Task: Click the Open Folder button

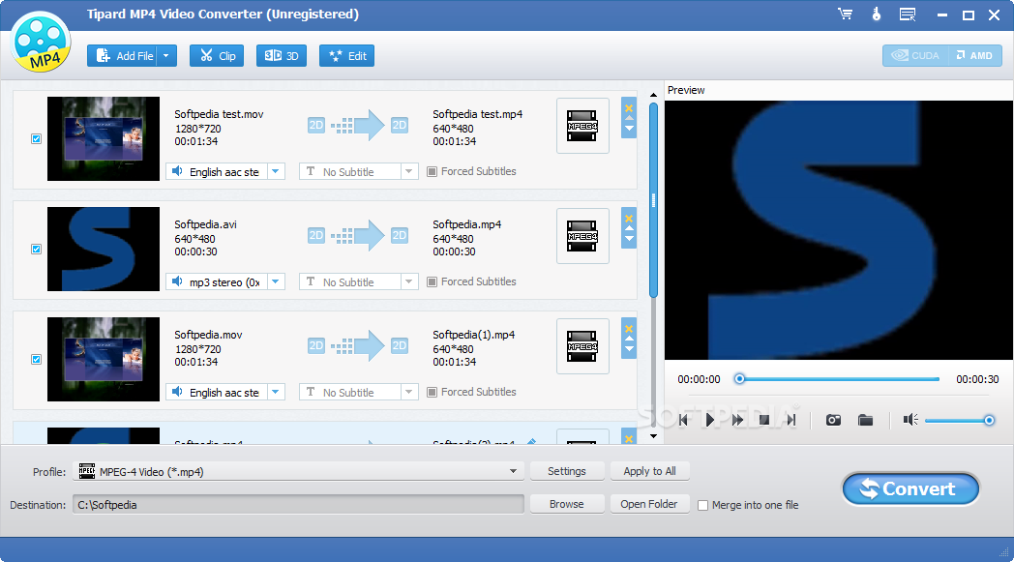Action: click(x=650, y=504)
